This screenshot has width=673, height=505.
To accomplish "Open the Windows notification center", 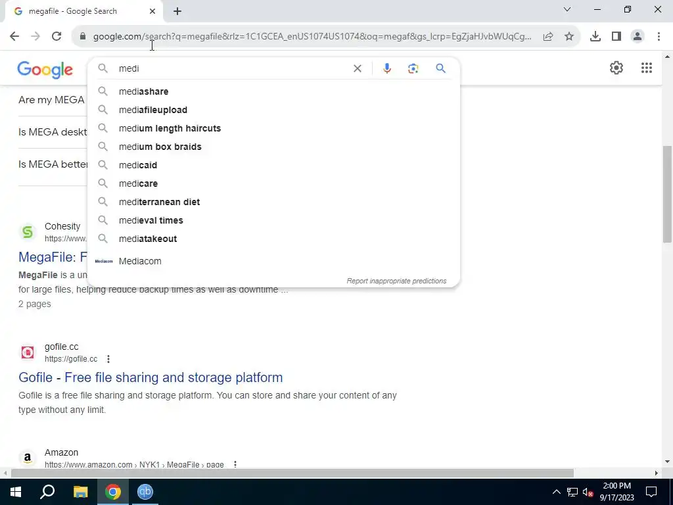I will (651, 492).
